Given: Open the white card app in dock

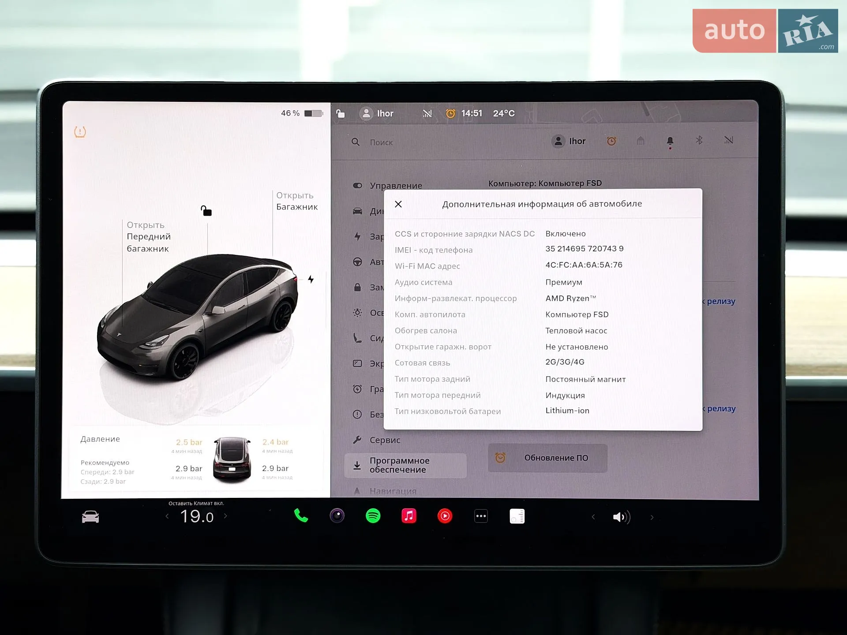Looking at the screenshot, I should pyautogui.click(x=517, y=516).
